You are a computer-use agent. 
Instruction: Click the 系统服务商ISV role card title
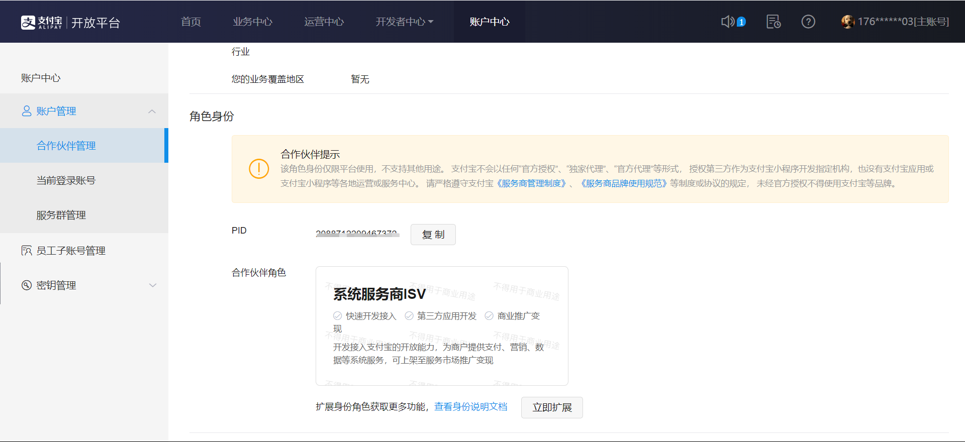(x=379, y=294)
